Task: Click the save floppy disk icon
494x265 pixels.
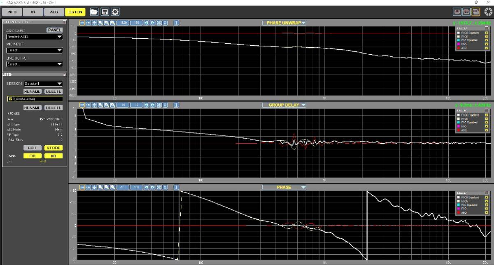Action: [x=105, y=12]
